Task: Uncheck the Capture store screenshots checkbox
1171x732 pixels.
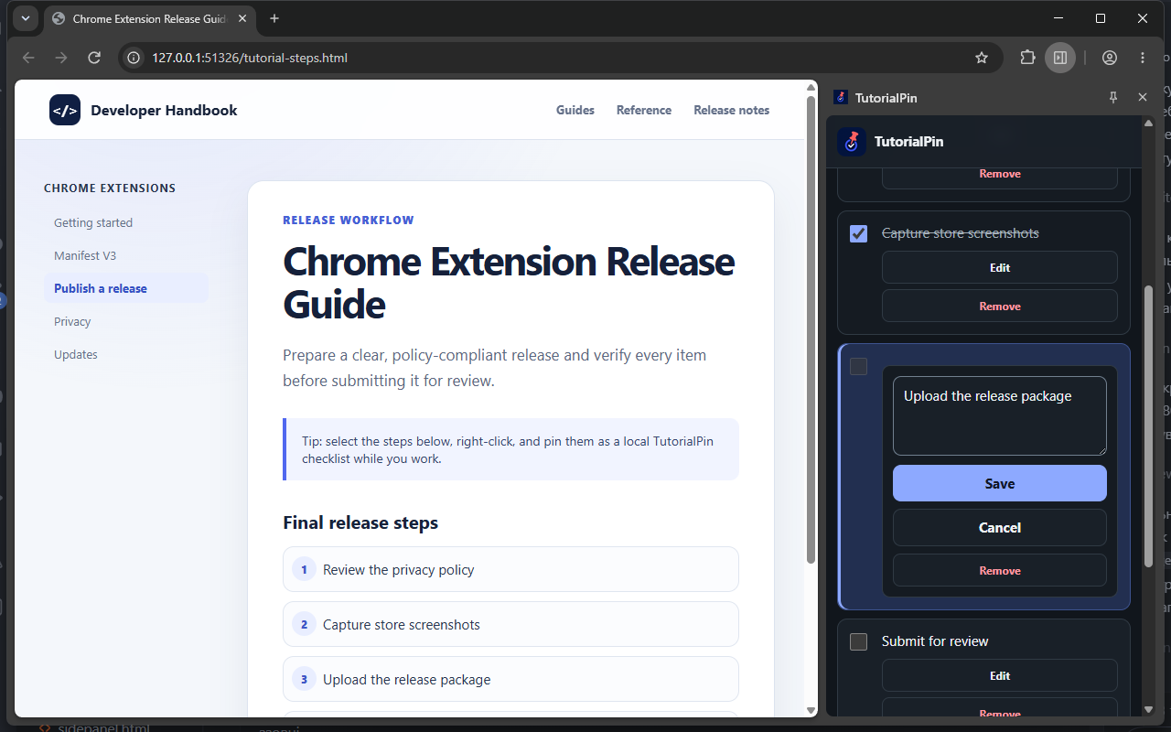Action: click(x=858, y=233)
